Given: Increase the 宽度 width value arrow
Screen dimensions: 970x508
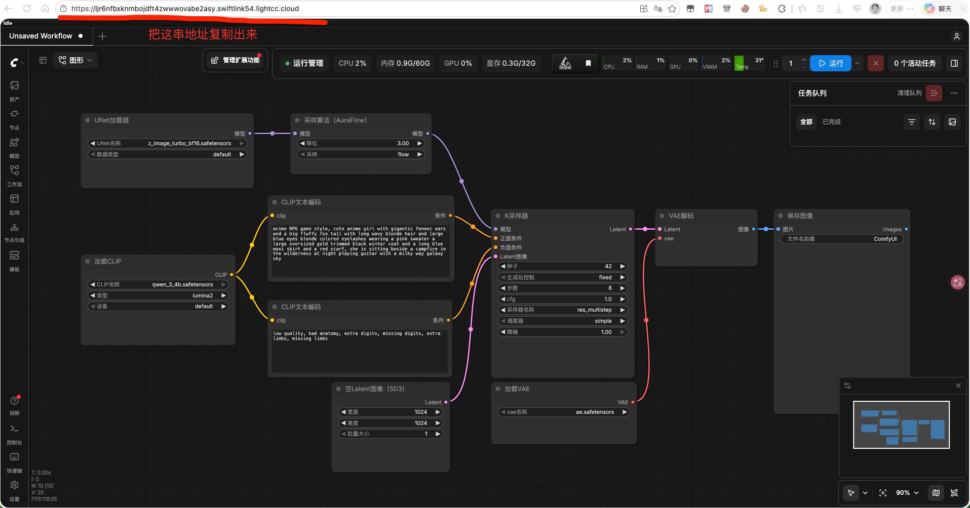Looking at the screenshot, I should 438,412.
